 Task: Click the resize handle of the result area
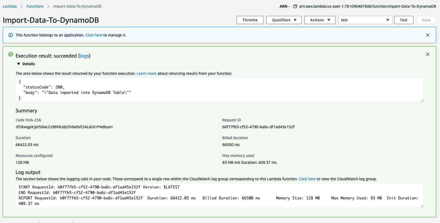click(422, 101)
